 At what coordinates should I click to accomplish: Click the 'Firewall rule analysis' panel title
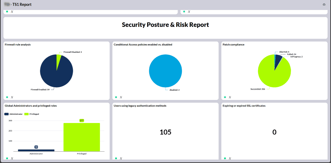click(x=18, y=45)
